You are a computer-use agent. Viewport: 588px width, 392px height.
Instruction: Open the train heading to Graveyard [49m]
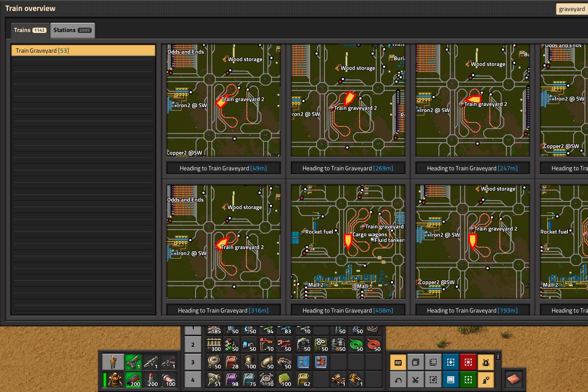[223, 168]
